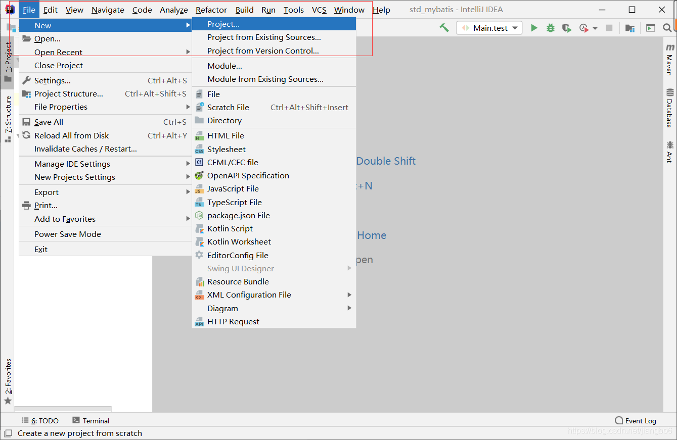Expand the profiler dropdown arrow

[595, 28]
